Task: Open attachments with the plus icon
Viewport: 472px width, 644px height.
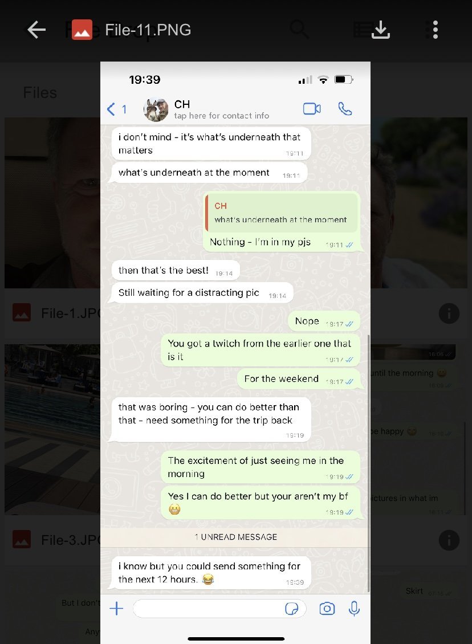Action: click(x=116, y=608)
